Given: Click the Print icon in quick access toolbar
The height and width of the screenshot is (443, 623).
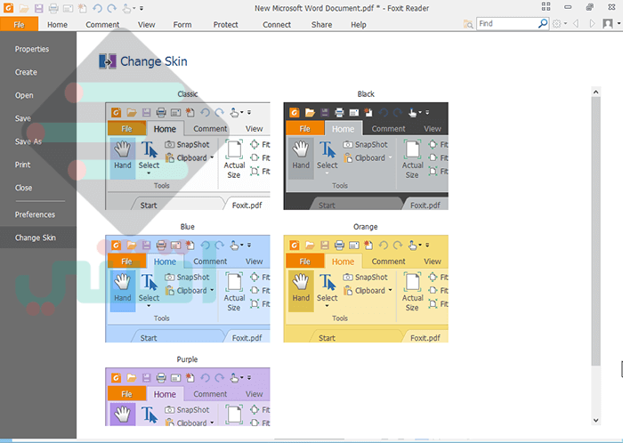Looking at the screenshot, I should pyautogui.click(x=53, y=8).
